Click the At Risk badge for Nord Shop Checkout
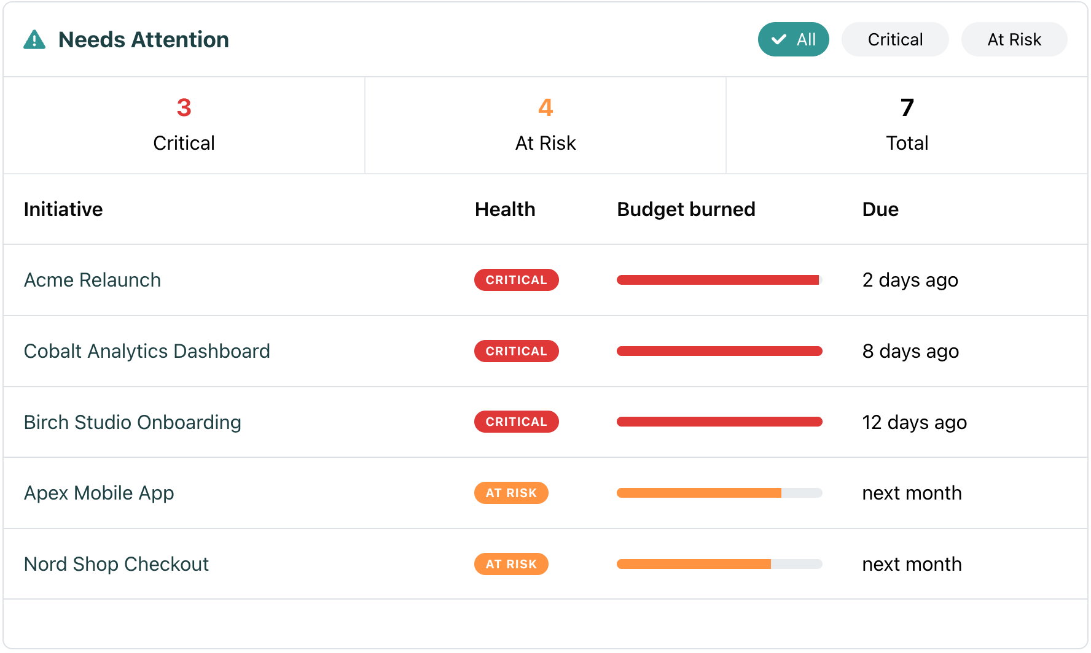The image size is (1091, 653). coord(511,564)
